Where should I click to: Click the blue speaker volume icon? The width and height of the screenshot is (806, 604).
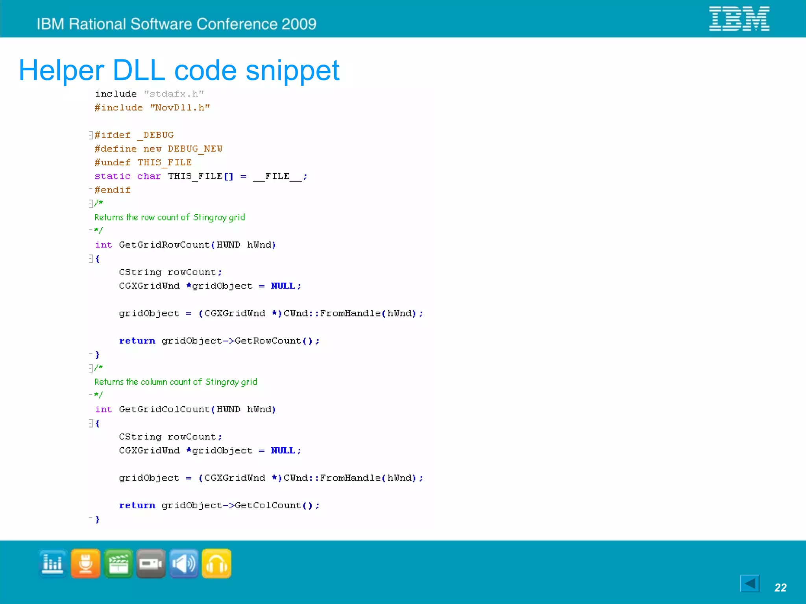[x=184, y=563]
